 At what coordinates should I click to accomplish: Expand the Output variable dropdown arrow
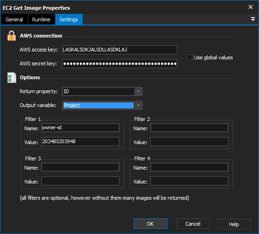[138, 105]
